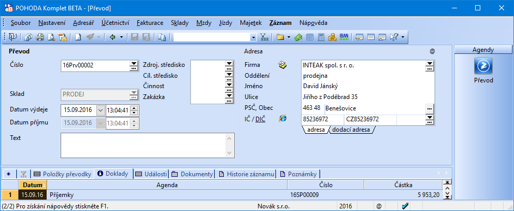The height and width of the screenshot is (211, 514).
Task: Click copy record icon in toolbar
Action: click(162, 37)
